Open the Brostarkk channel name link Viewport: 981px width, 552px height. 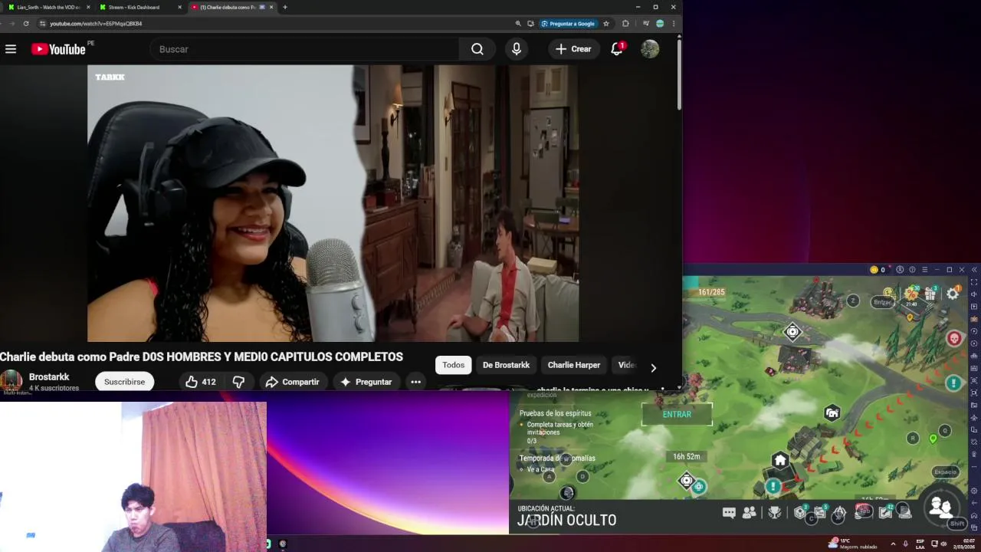49,376
